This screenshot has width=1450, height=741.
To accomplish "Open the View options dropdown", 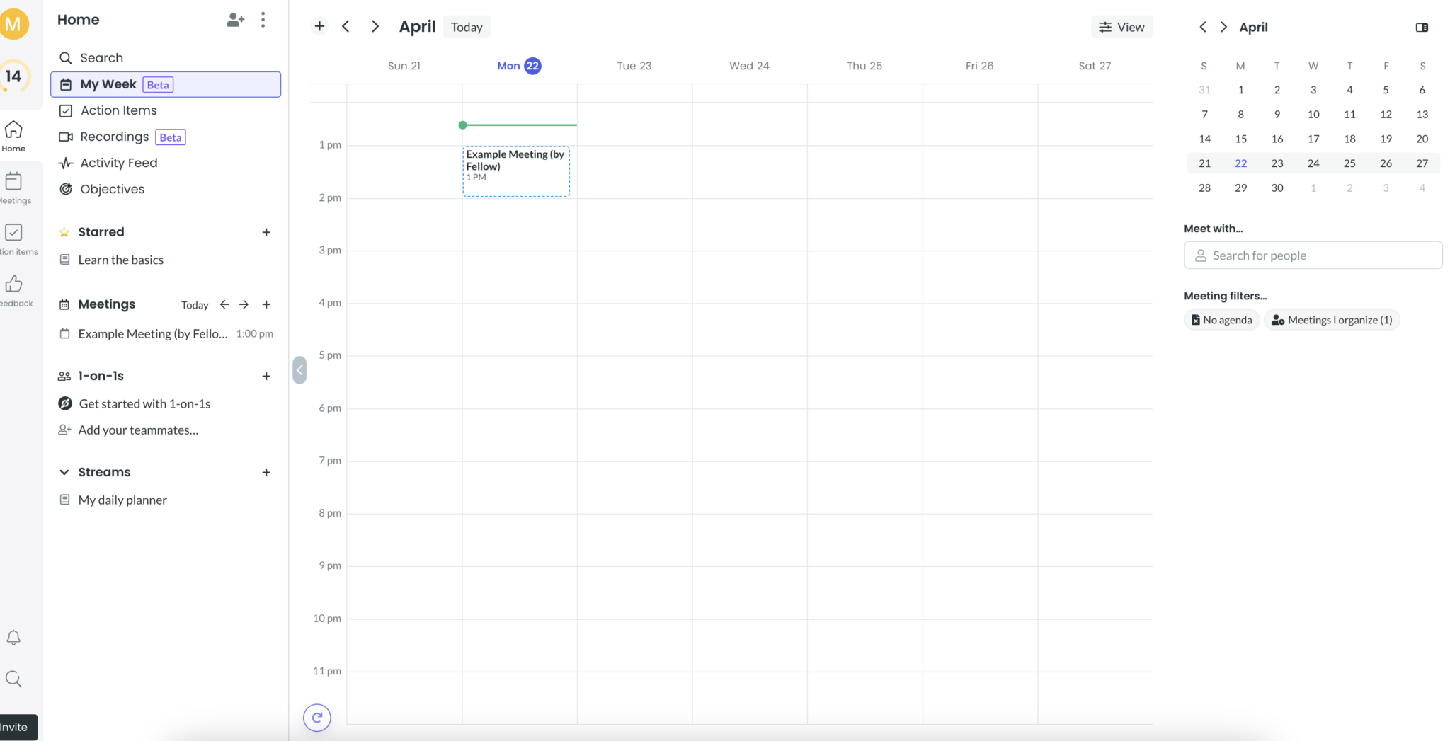I will [x=1121, y=26].
